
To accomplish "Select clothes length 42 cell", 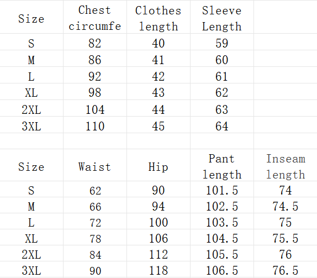I will click(x=158, y=75).
